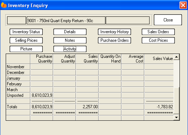
Task: Click the scrollbar up arrow
Action: pyautogui.click(x=176, y=57)
